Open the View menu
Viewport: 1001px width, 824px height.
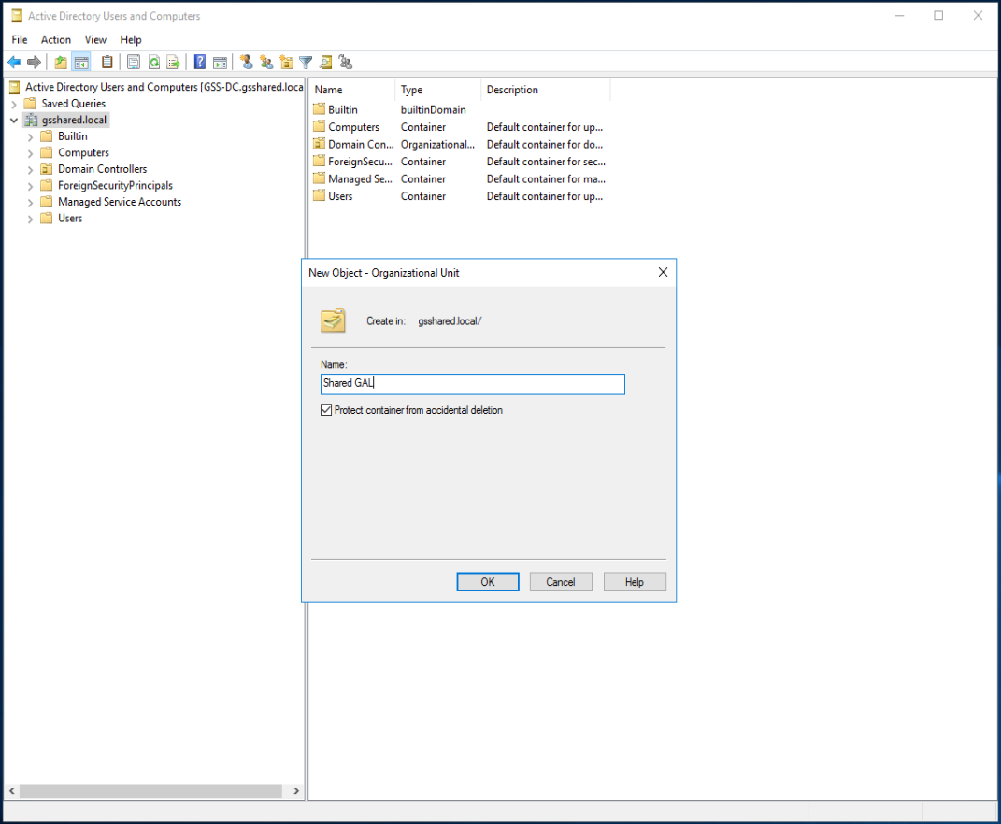(x=95, y=40)
